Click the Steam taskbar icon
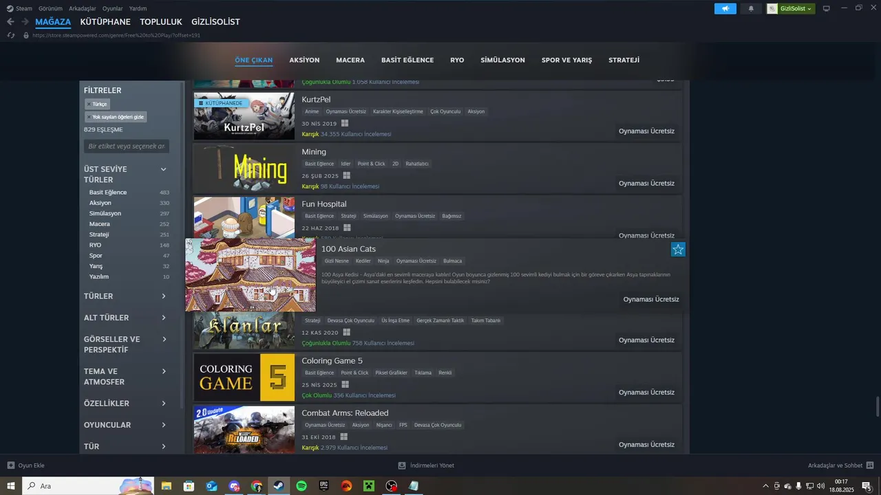This screenshot has width=881, height=495. coord(279,486)
